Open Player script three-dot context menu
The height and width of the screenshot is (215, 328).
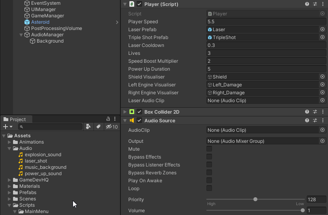coord(323,4)
